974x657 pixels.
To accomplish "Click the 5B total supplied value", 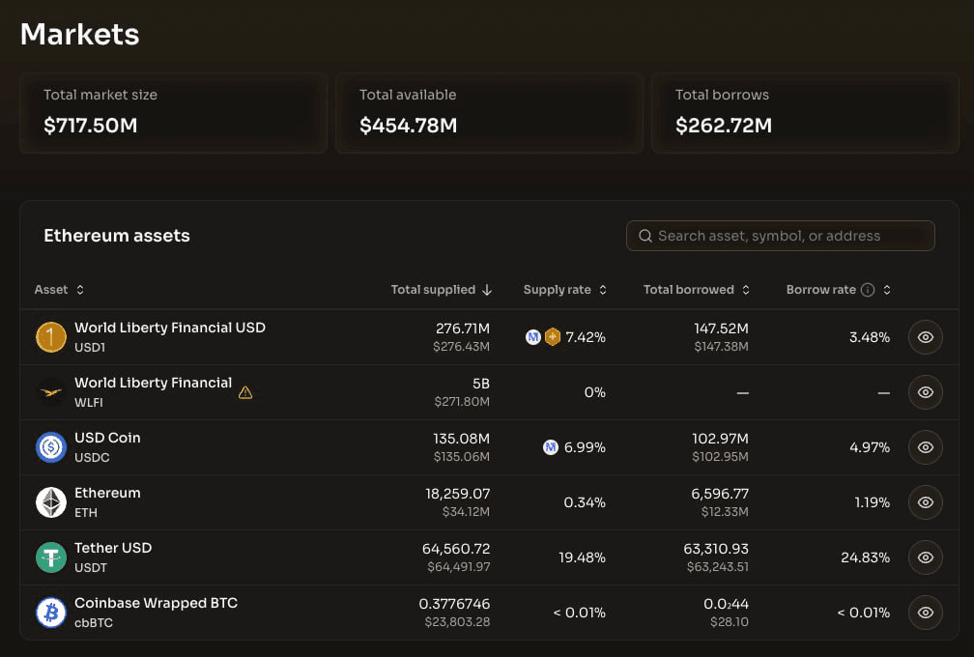I will coord(481,384).
